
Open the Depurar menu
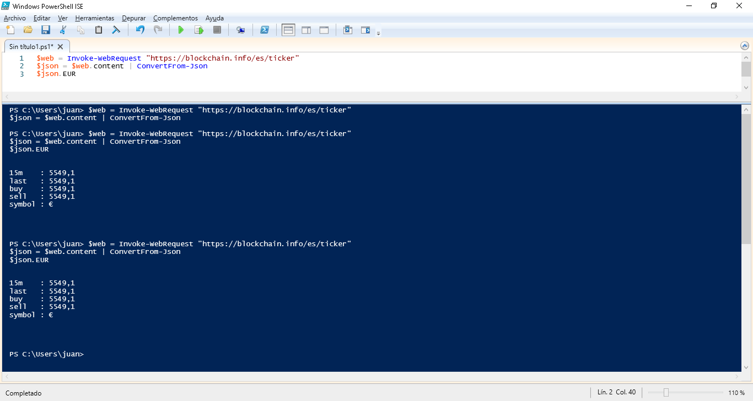click(133, 18)
